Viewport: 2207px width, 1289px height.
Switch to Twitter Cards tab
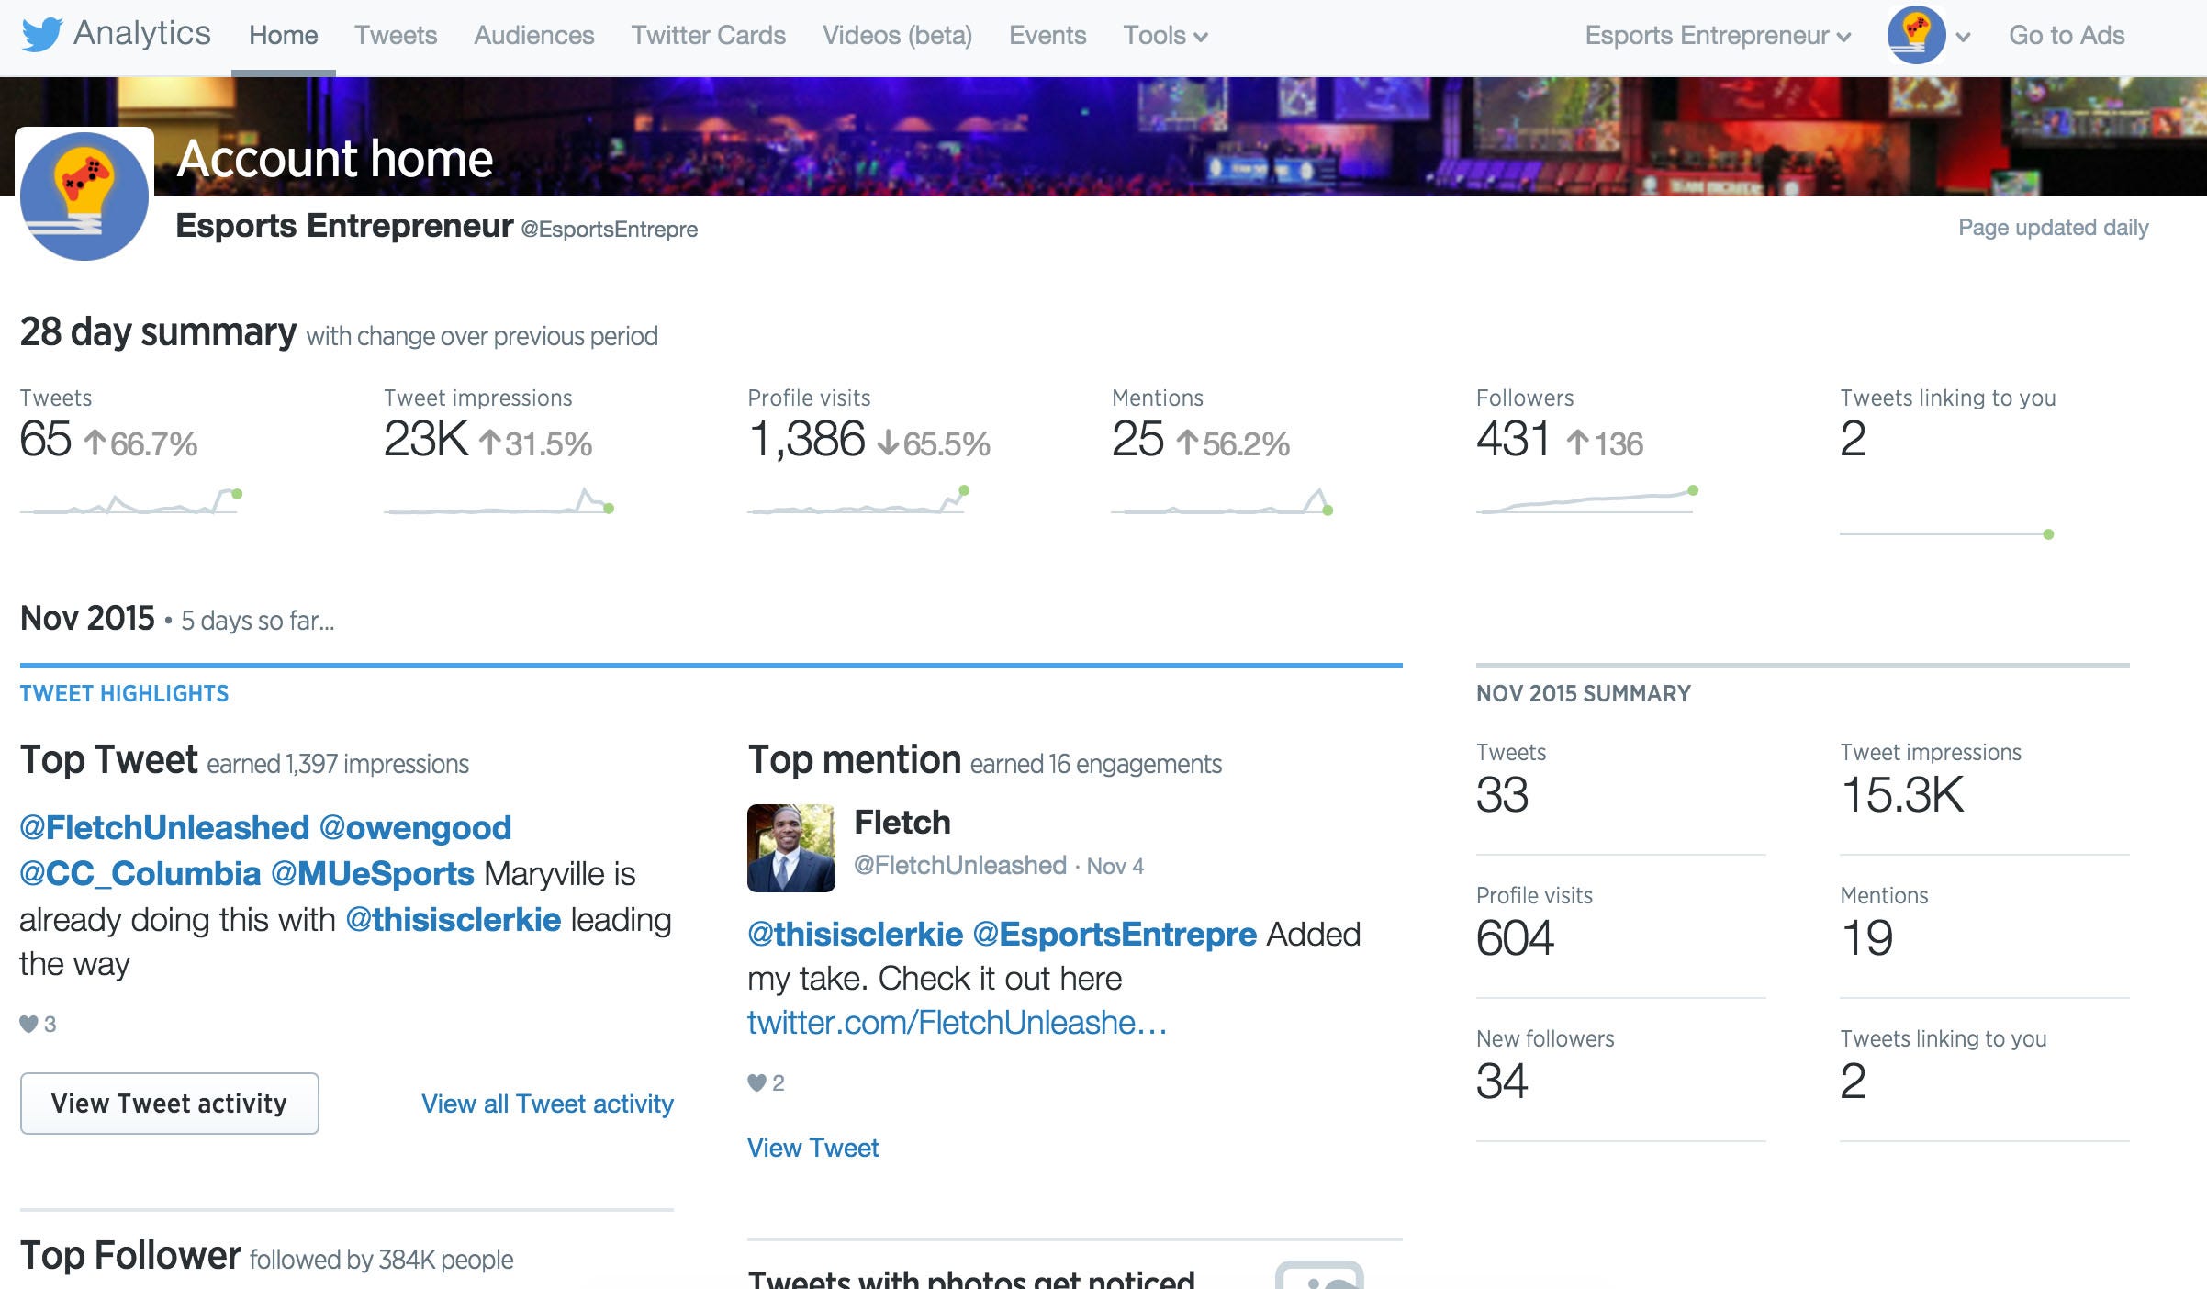point(708,36)
